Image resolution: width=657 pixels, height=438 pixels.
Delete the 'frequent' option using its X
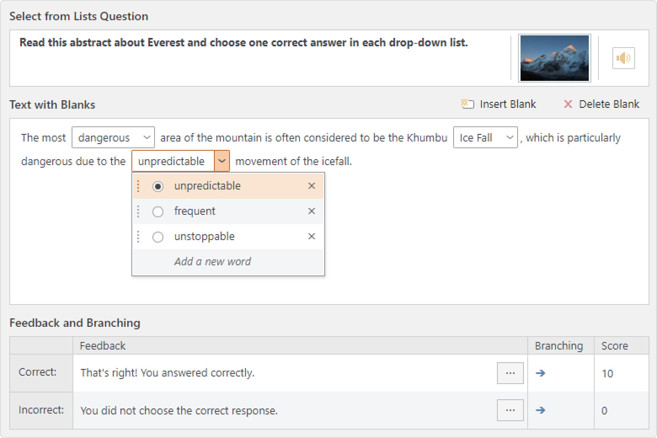point(312,211)
